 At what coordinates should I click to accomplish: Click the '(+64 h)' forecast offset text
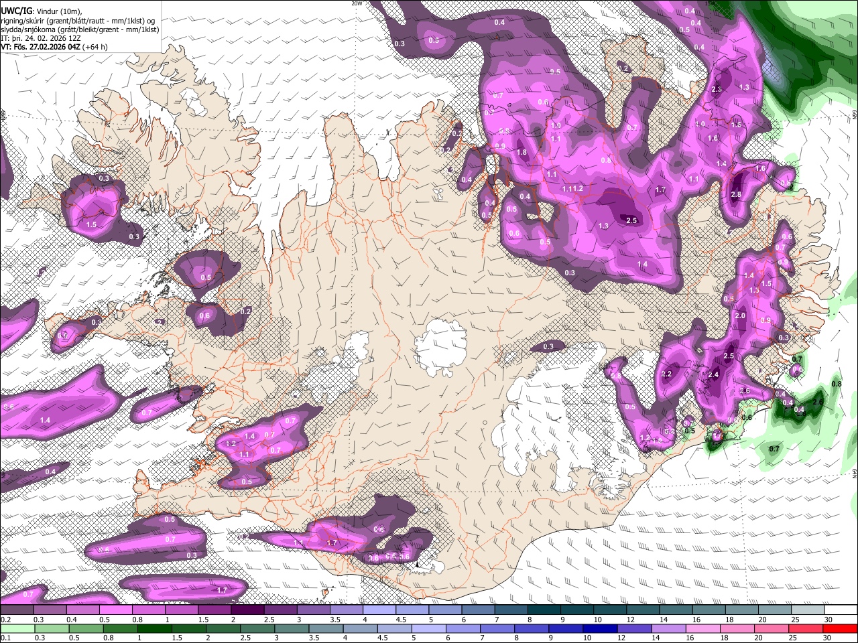[95, 47]
